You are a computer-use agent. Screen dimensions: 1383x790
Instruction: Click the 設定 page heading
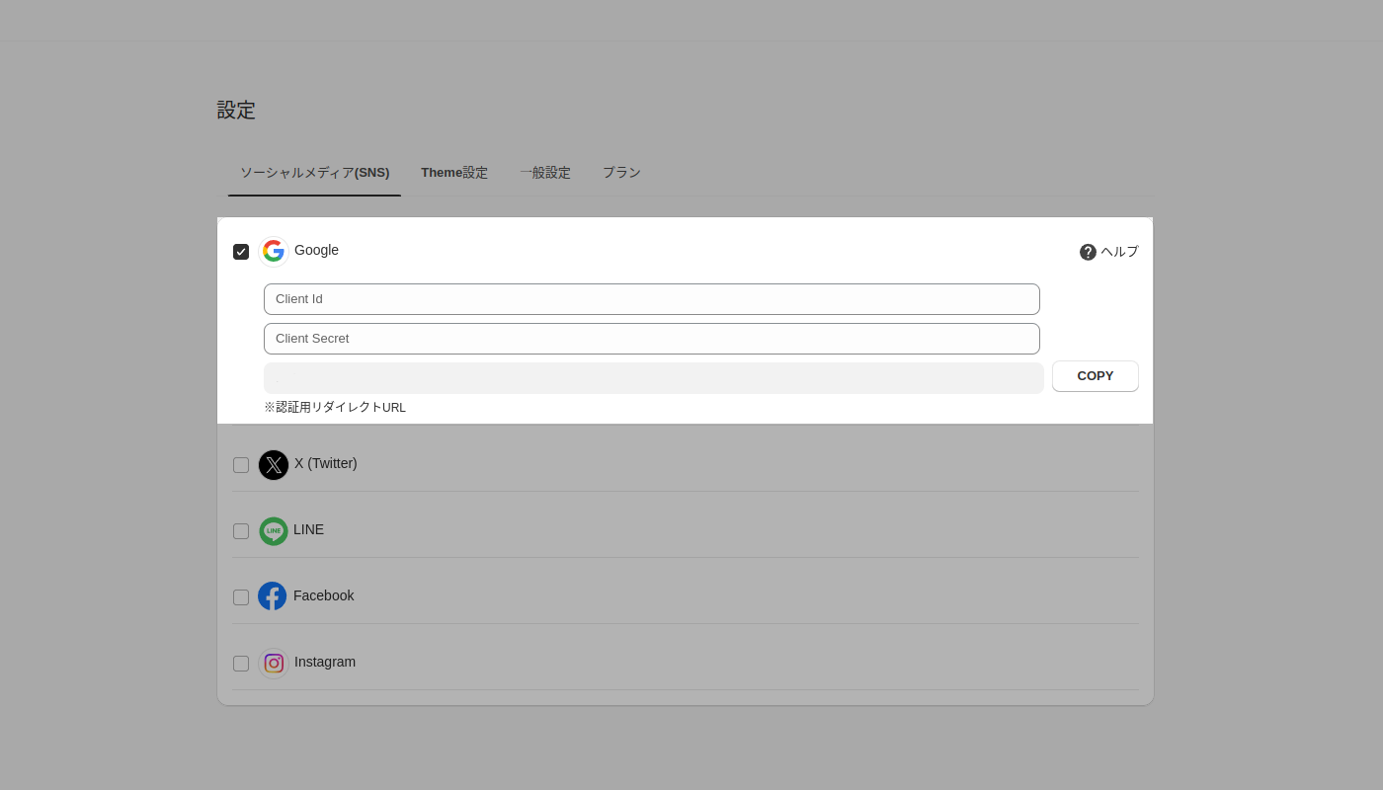pyautogui.click(x=236, y=110)
